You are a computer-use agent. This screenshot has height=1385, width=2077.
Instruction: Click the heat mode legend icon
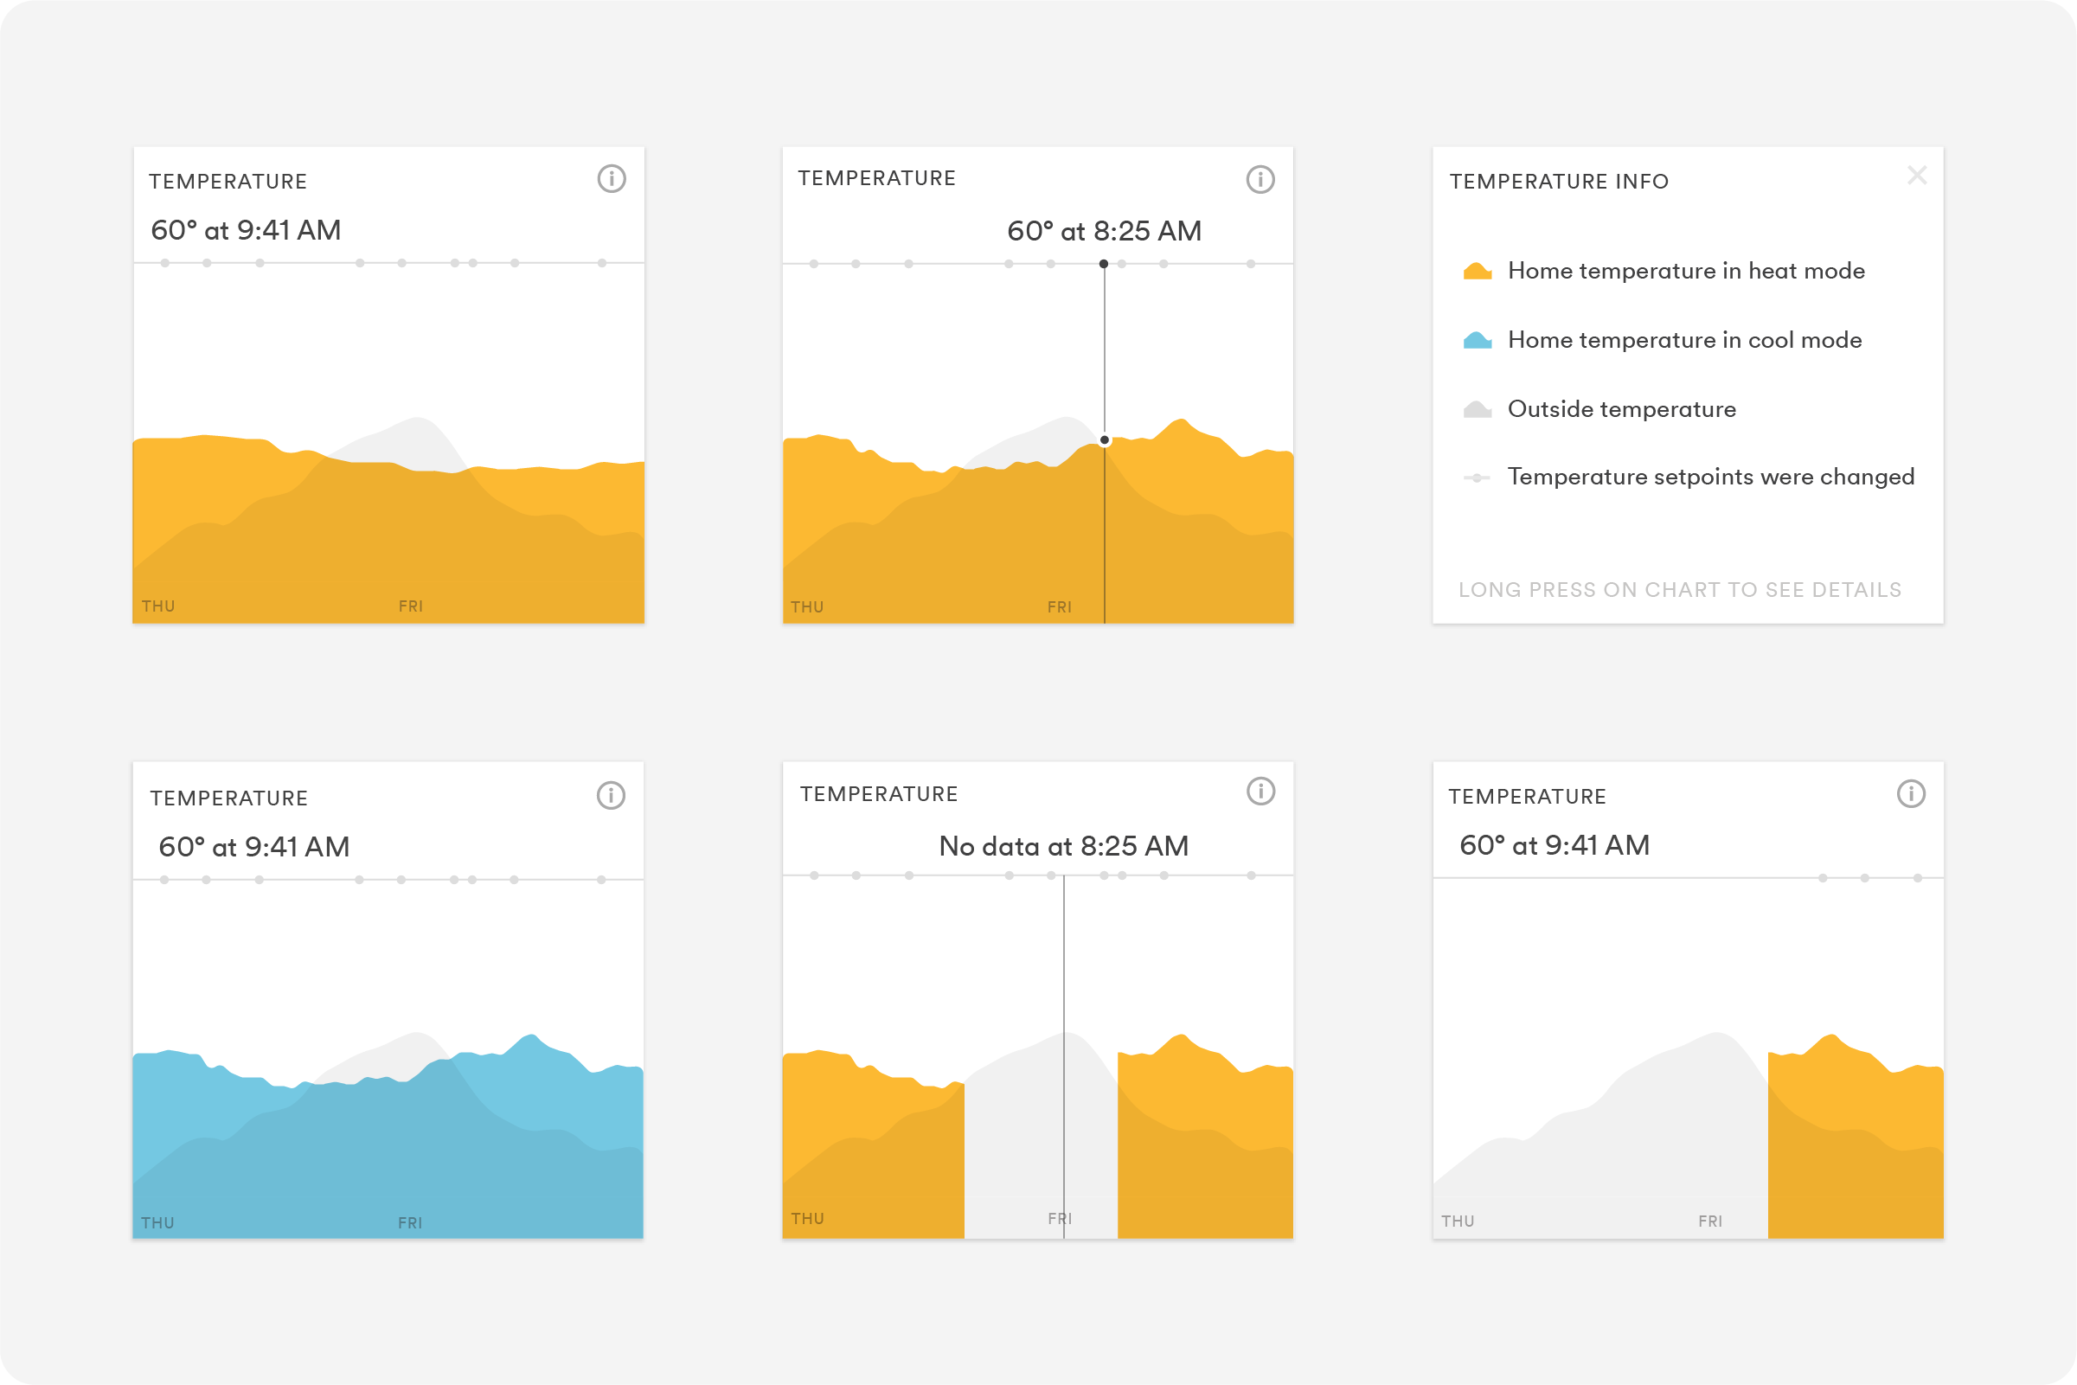1477,271
